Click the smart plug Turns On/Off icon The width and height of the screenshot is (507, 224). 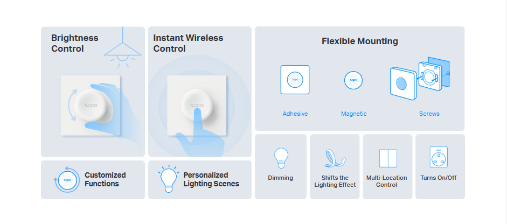(439, 157)
